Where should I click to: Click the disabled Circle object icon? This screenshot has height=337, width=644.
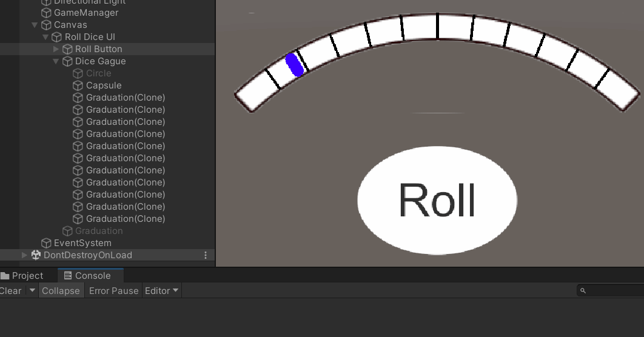point(78,73)
